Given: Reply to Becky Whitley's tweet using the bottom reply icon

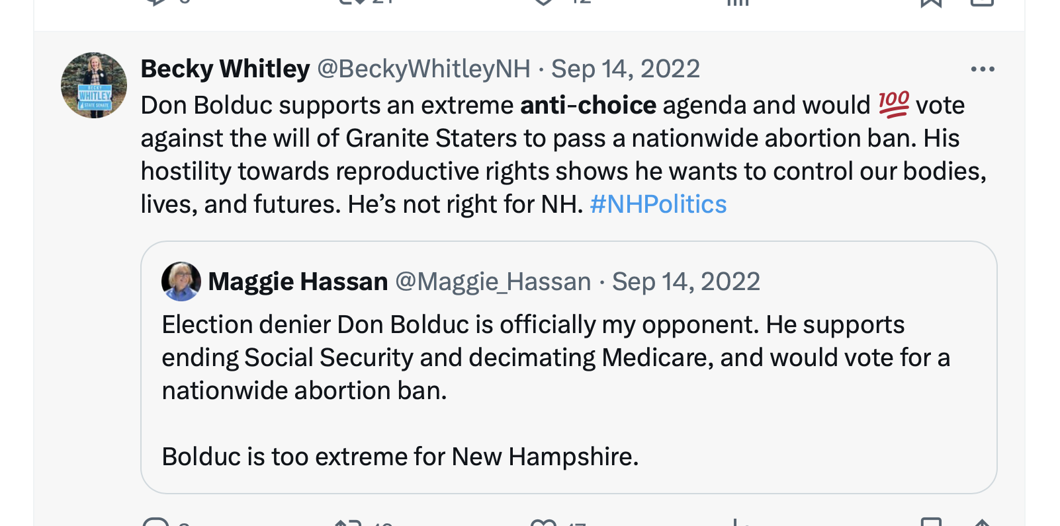Looking at the screenshot, I should tap(156, 523).
